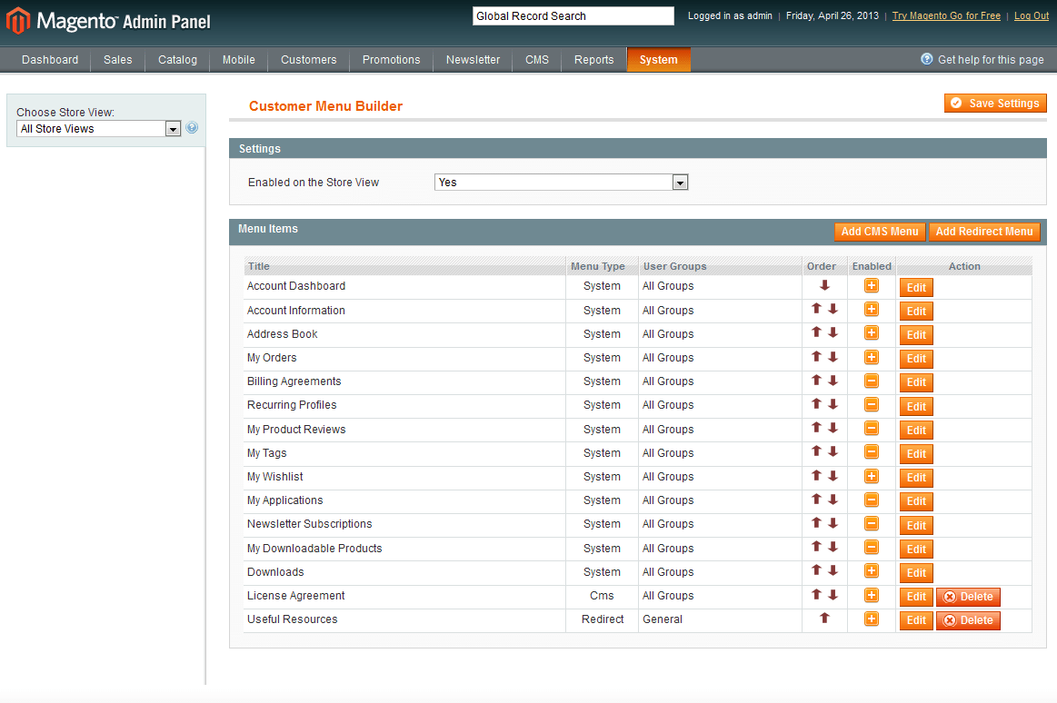1057x703 pixels.
Task: Move Billing Agreements down arrow
Action: click(x=833, y=381)
